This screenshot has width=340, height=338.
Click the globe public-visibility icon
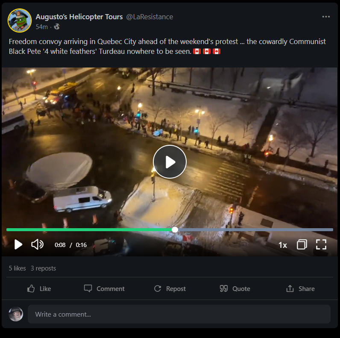click(57, 26)
